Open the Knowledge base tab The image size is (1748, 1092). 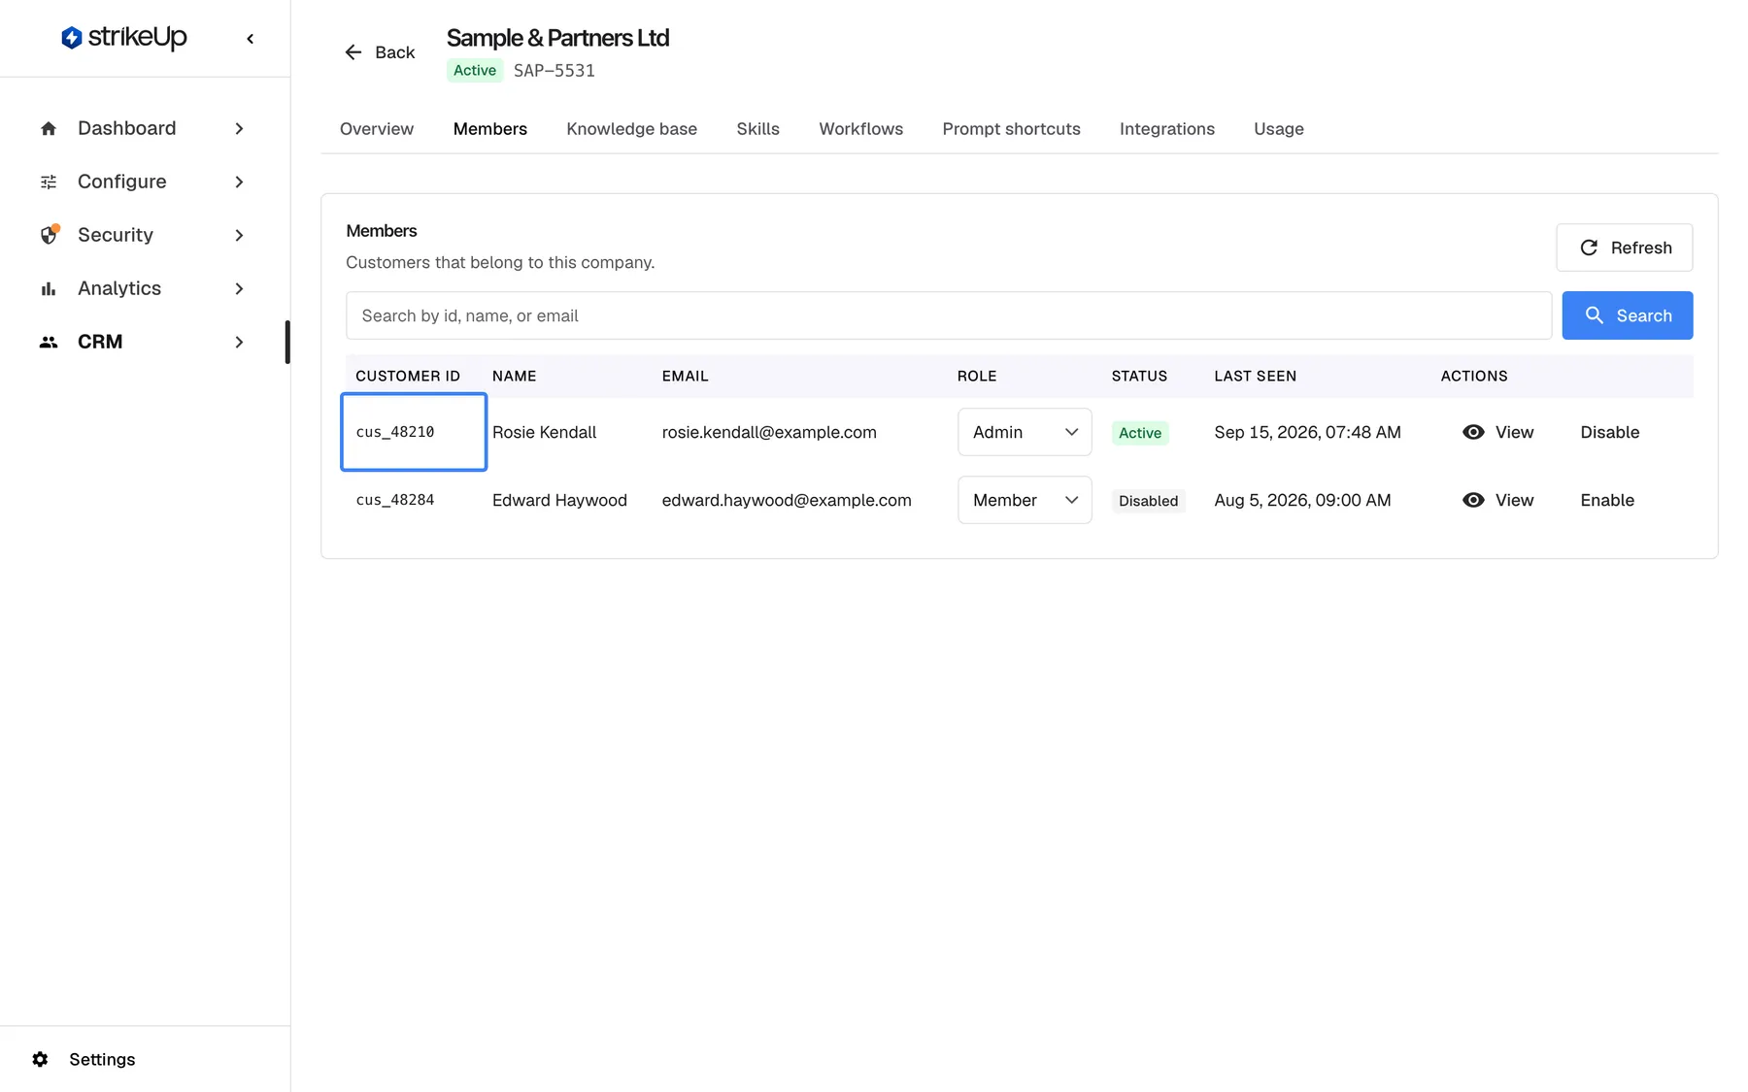point(631,129)
